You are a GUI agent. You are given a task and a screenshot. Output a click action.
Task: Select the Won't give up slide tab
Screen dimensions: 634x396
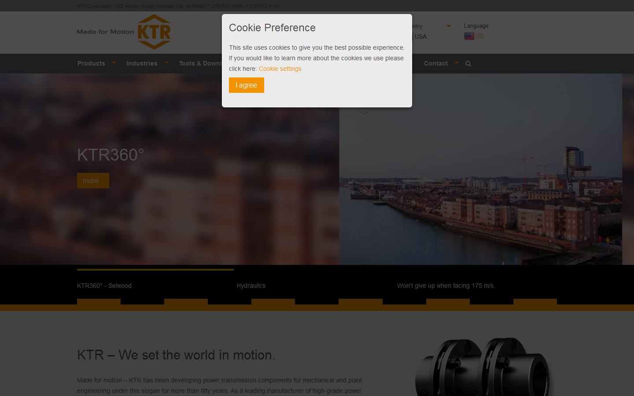tap(446, 286)
